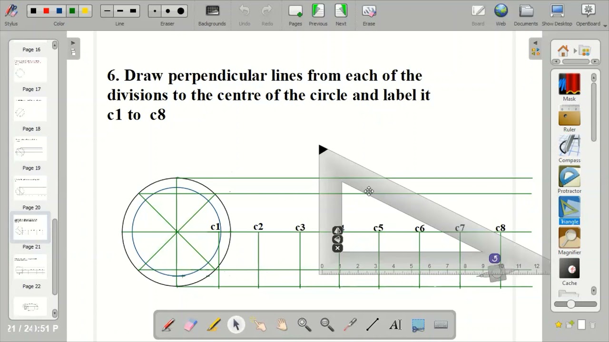Select the pen tool in bottom palette
609x342 pixels.
[x=168, y=325]
